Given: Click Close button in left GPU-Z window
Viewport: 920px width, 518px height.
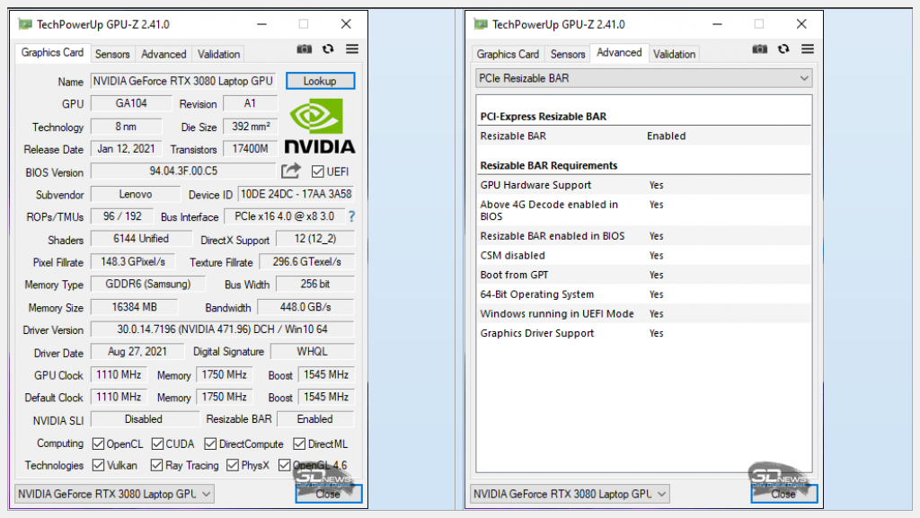Looking at the screenshot, I should click(x=328, y=494).
